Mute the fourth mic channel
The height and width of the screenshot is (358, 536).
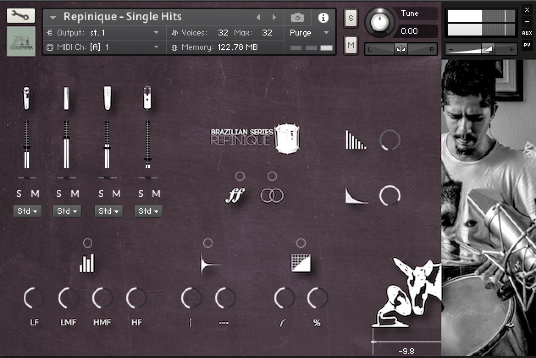click(156, 194)
